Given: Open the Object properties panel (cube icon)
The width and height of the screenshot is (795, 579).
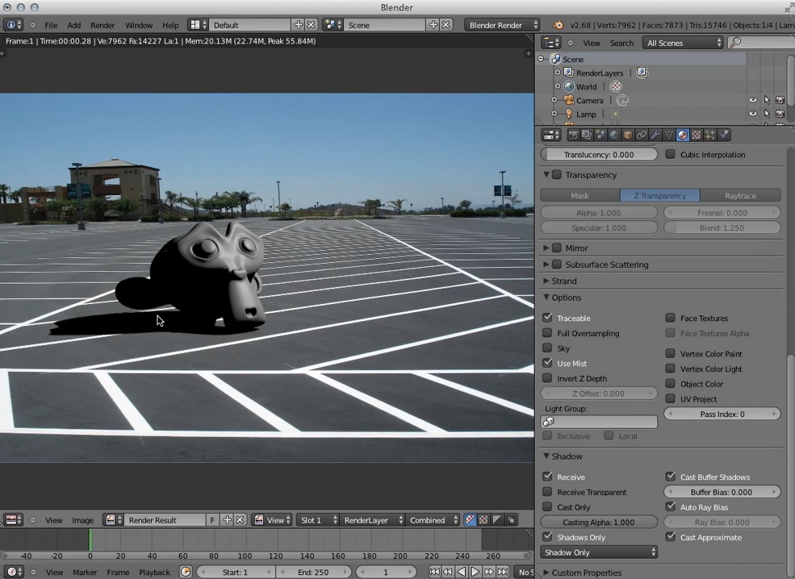Looking at the screenshot, I should tap(627, 135).
